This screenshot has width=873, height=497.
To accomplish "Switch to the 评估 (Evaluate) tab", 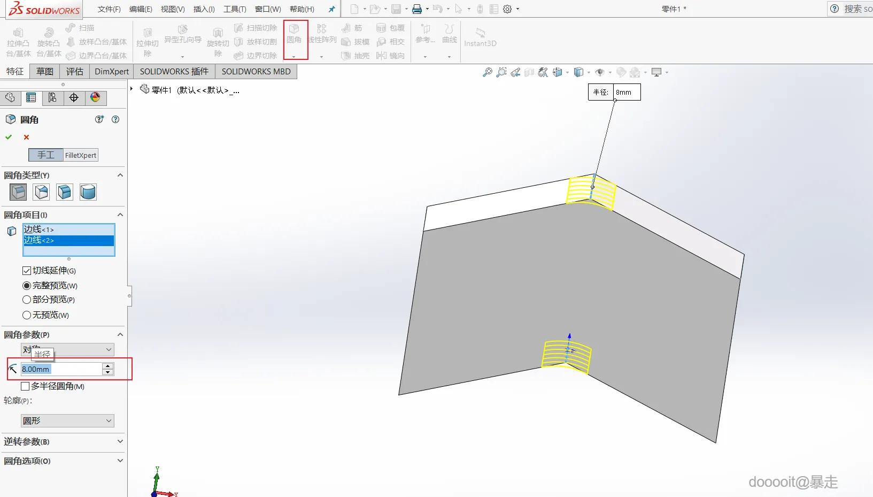I will [74, 72].
